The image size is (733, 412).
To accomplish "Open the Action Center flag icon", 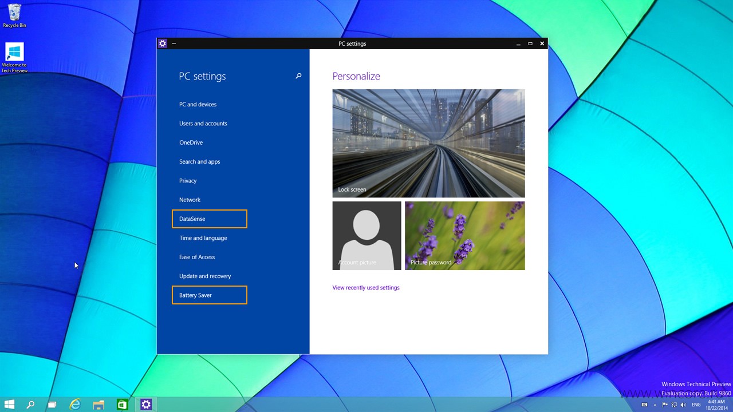I will 665,405.
